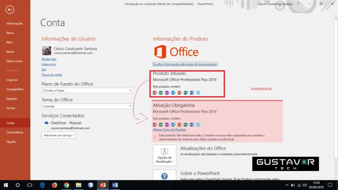The height and width of the screenshot is (190, 338).
Task: Launch Microsoft Edge from taskbar
Action: 42,185
